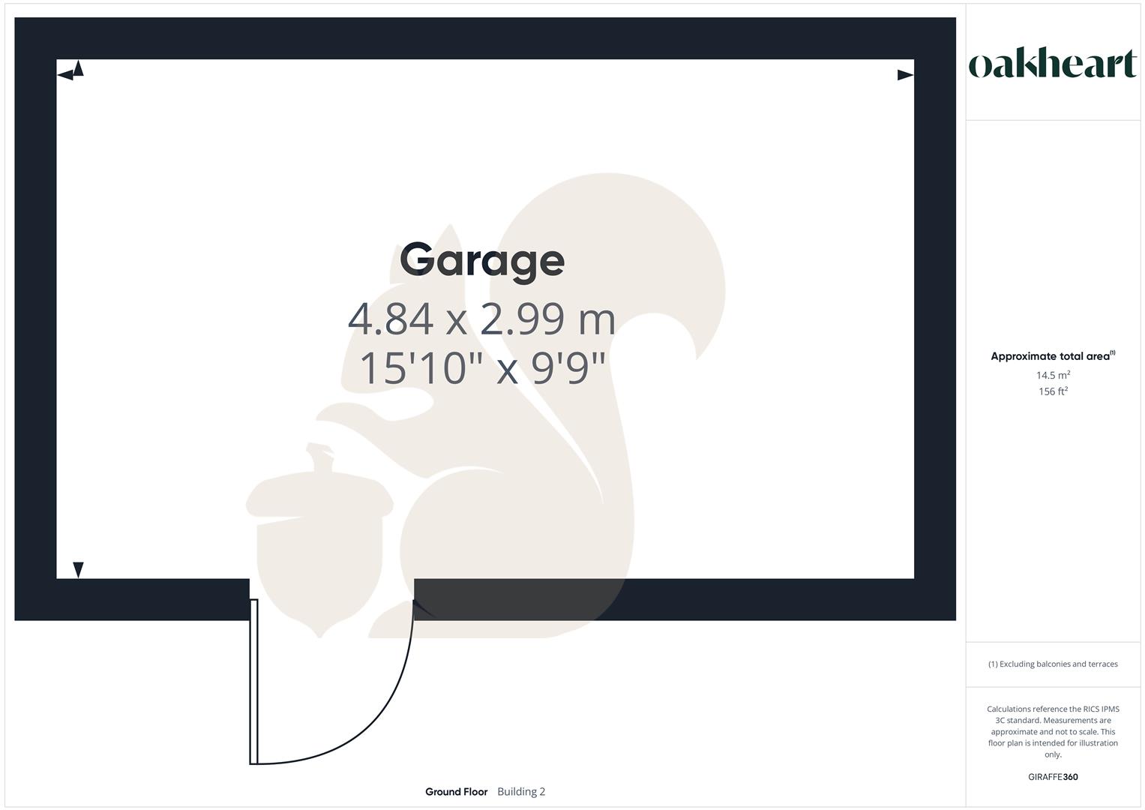Click the oakheart logo

pyautogui.click(x=1052, y=64)
